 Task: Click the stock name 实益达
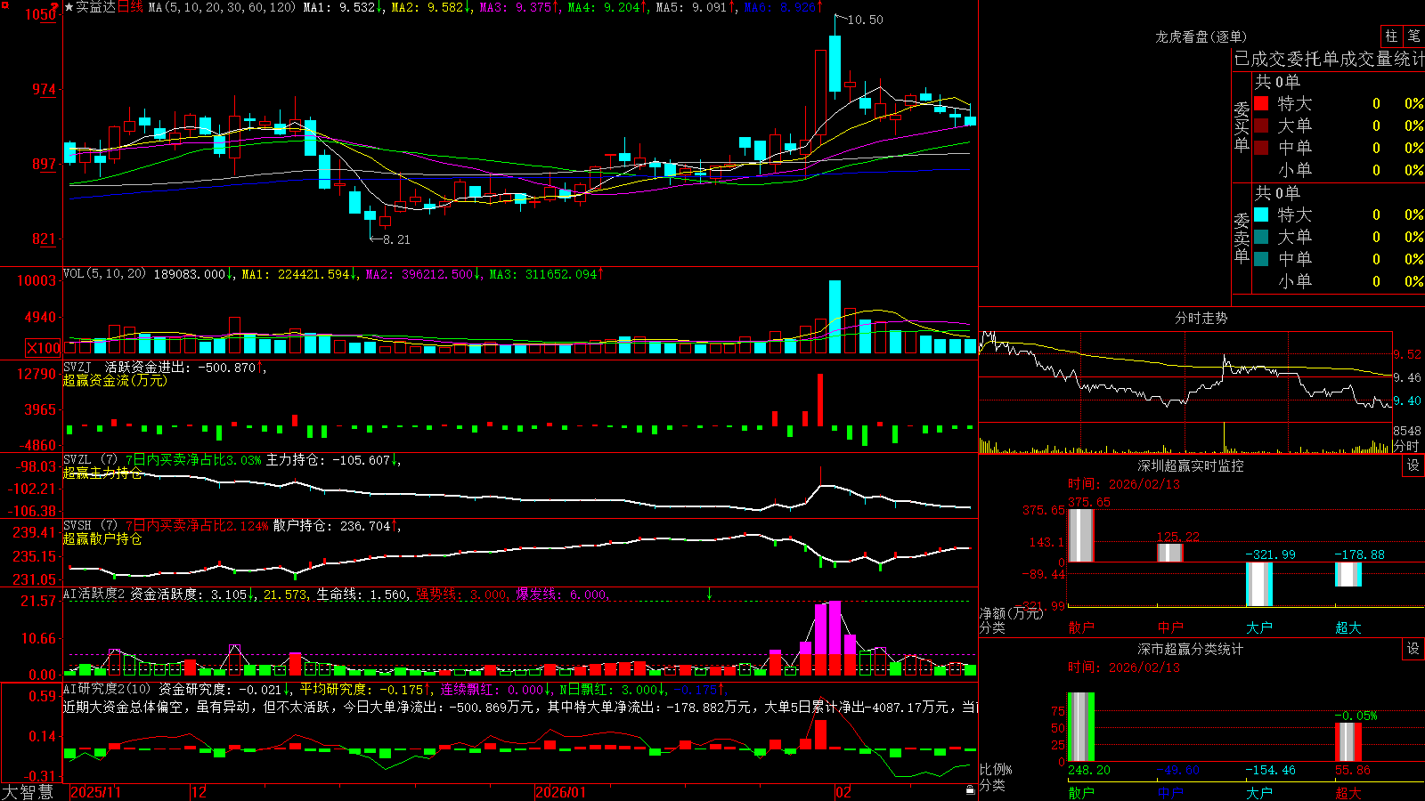tap(96, 7)
